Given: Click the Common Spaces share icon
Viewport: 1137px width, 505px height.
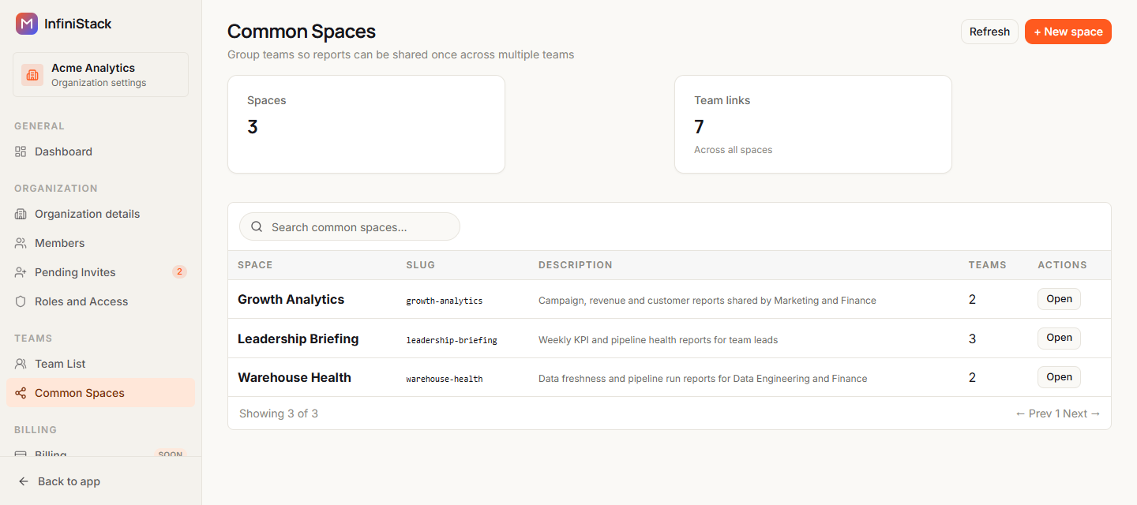Looking at the screenshot, I should pos(21,393).
